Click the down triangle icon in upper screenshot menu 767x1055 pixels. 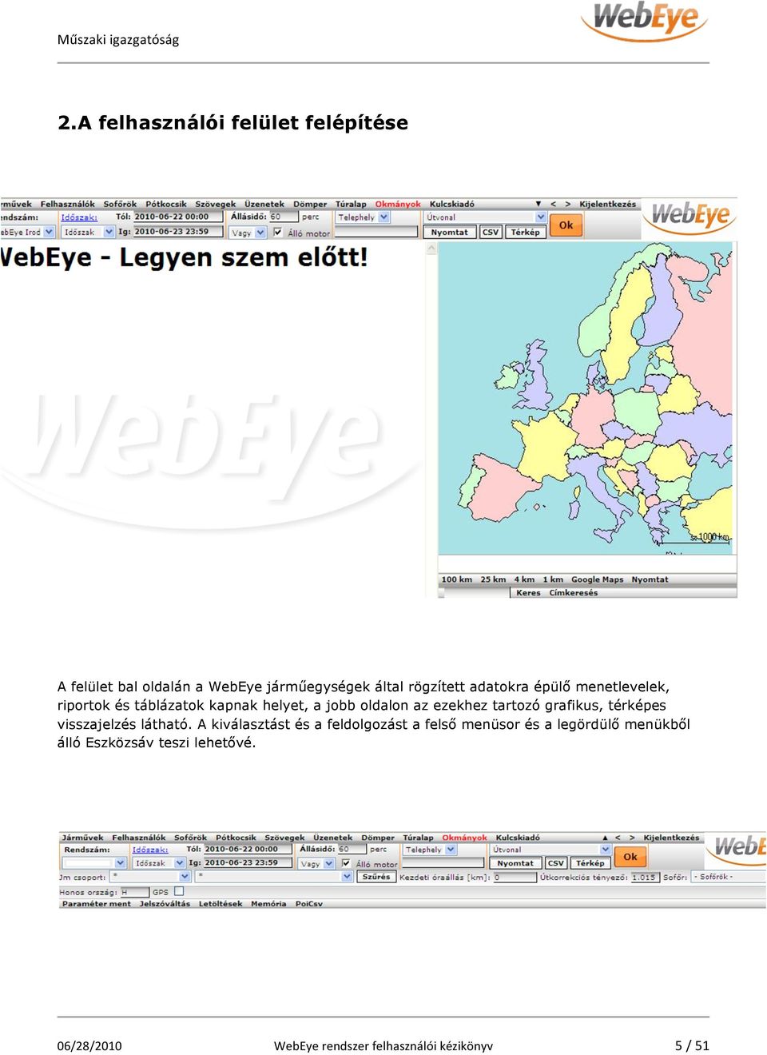coord(538,205)
